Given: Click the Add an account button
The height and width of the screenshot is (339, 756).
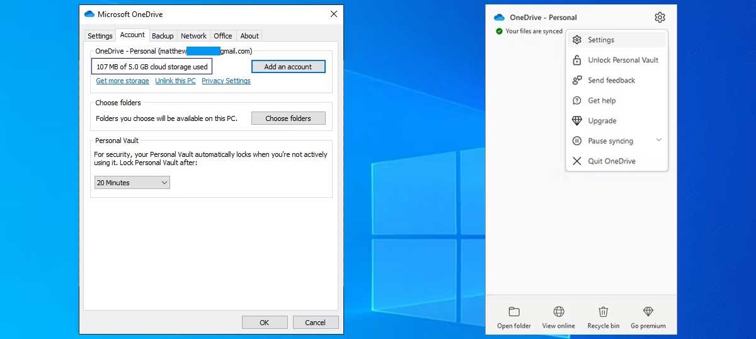Looking at the screenshot, I should click(x=288, y=66).
